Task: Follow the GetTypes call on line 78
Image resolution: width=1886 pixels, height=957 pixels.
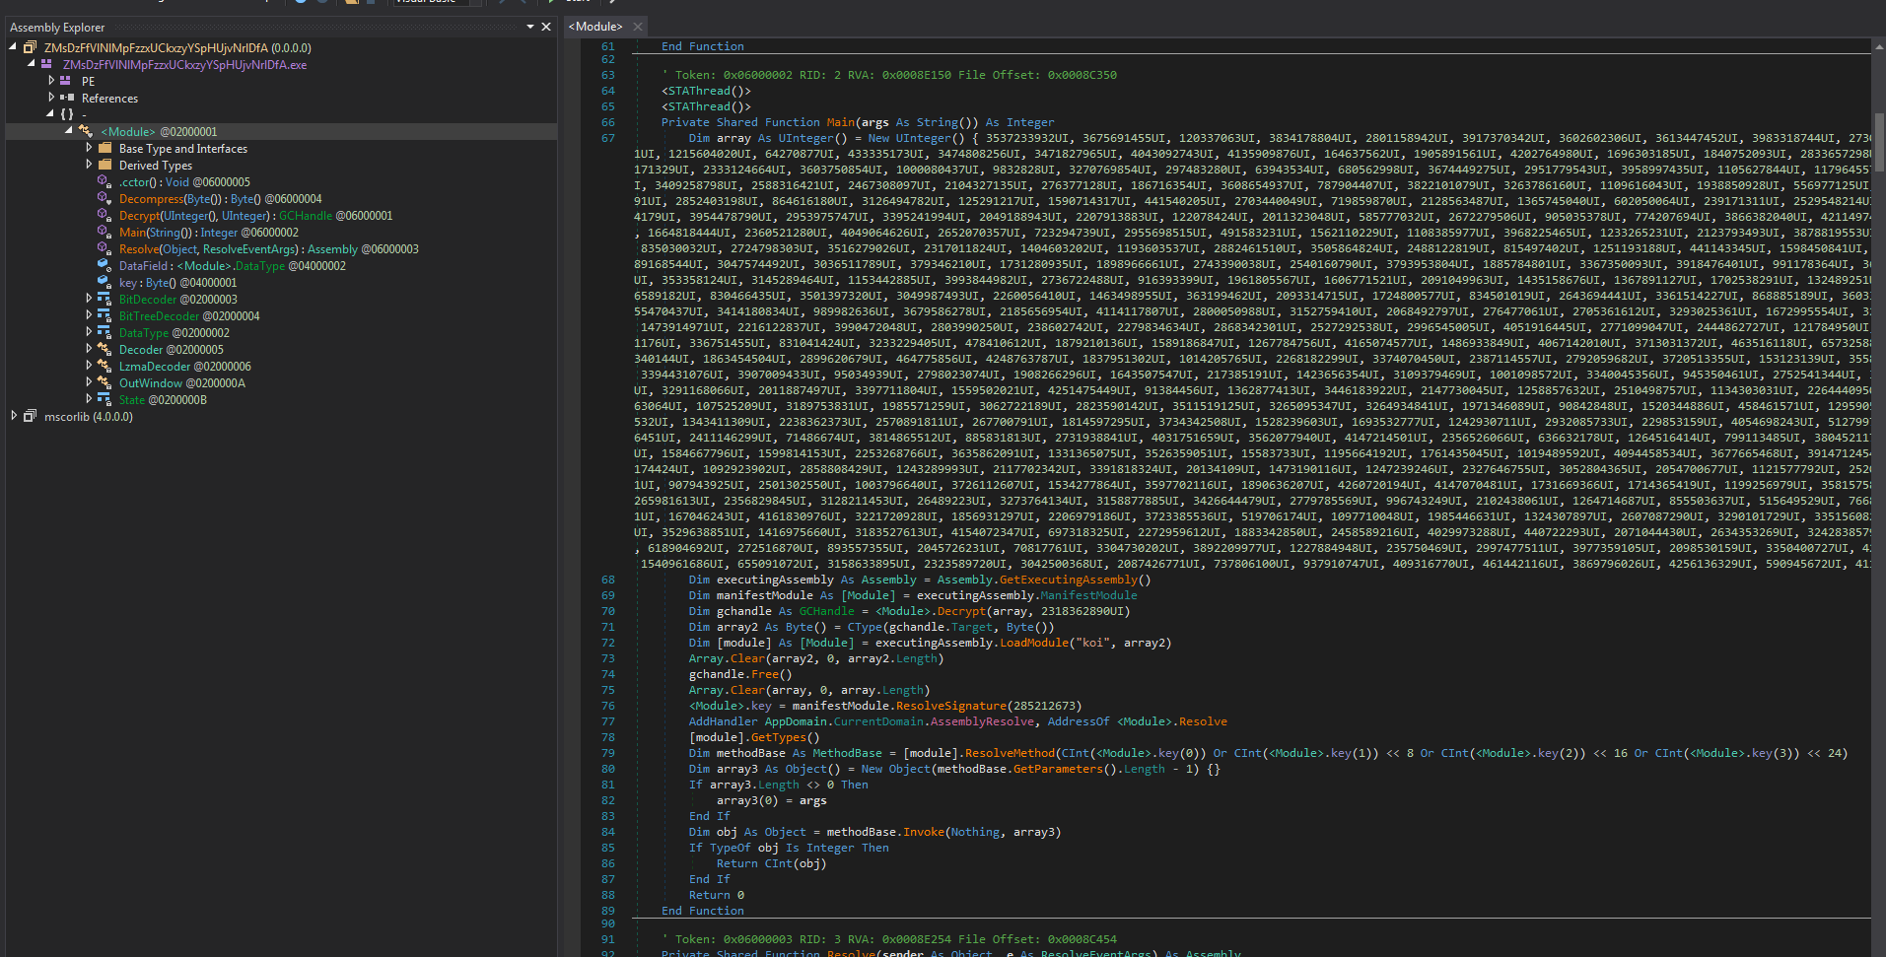Action: [x=779, y=737]
